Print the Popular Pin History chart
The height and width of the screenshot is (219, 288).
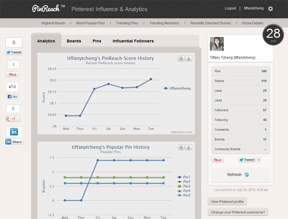[181, 147]
